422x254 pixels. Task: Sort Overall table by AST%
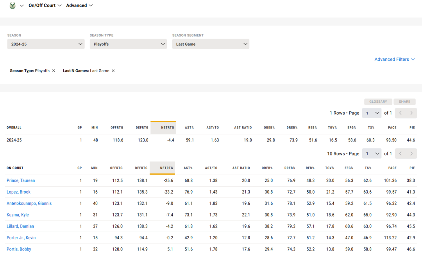[189, 128]
